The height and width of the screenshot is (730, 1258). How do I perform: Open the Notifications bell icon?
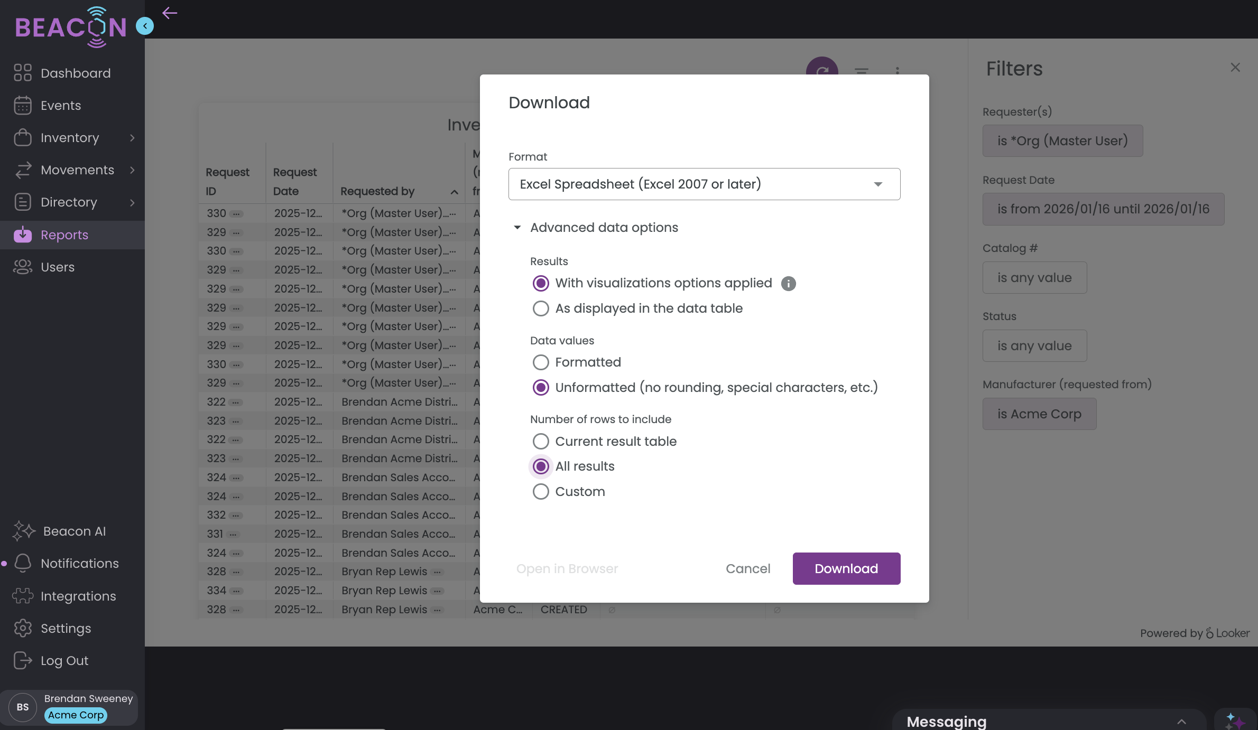pyautogui.click(x=23, y=563)
